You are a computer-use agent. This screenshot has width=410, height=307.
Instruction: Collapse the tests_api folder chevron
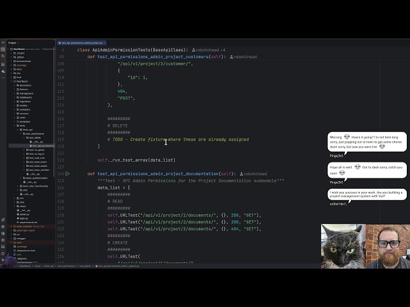pos(17,130)
